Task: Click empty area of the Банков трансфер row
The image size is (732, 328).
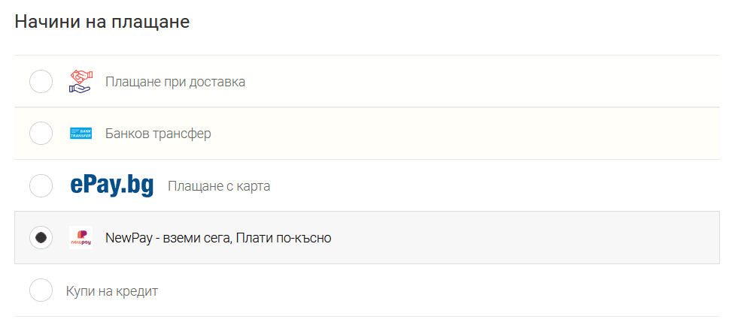Action: coord(467,134)
